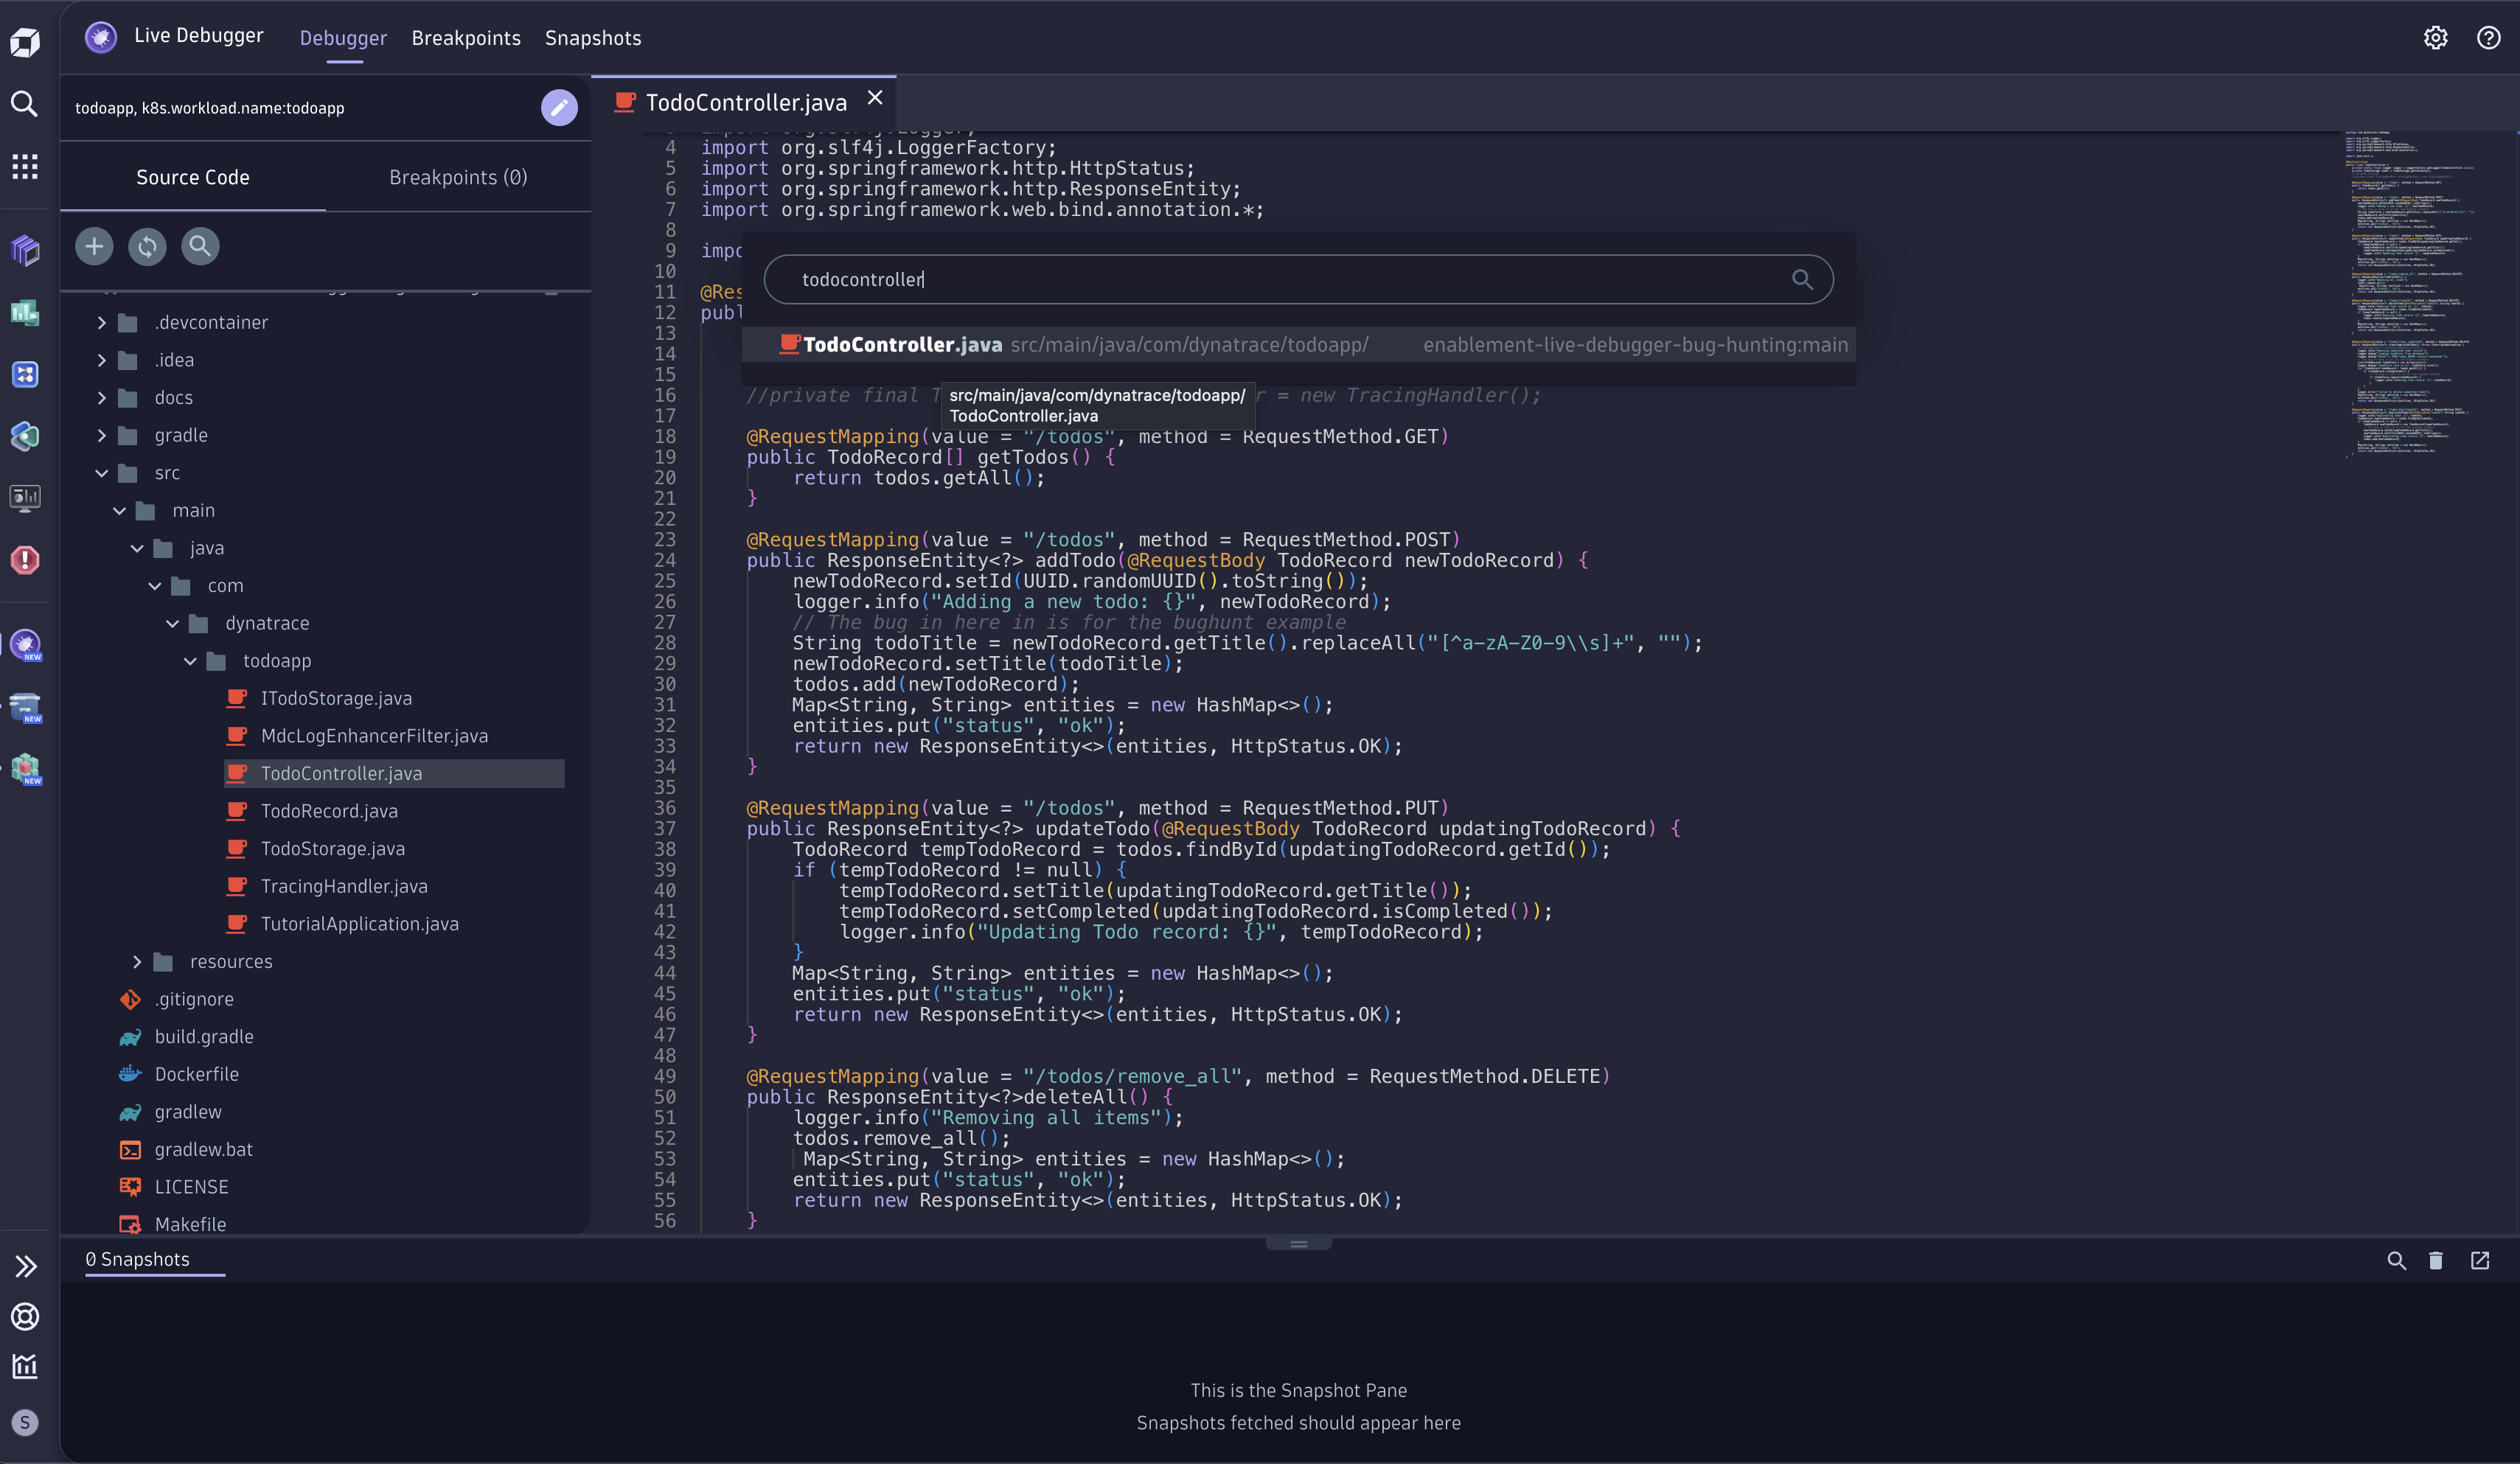Open settings gear in top right
The height and width of the screenshot is (1464, 2520).
(2435, 38)
